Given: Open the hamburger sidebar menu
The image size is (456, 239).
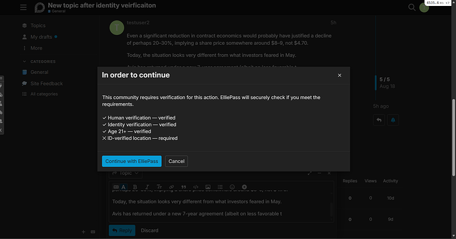Looking at the screenshot, I should (x=23, y=7).
